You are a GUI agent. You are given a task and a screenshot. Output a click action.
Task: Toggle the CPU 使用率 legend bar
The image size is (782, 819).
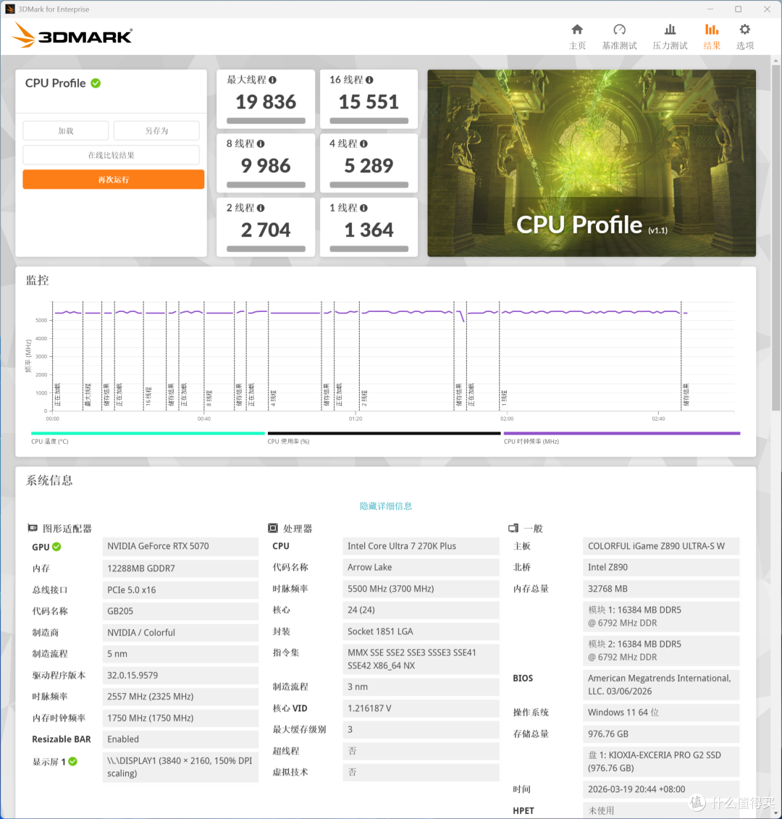pyautogui.click(x=384, y=433)
